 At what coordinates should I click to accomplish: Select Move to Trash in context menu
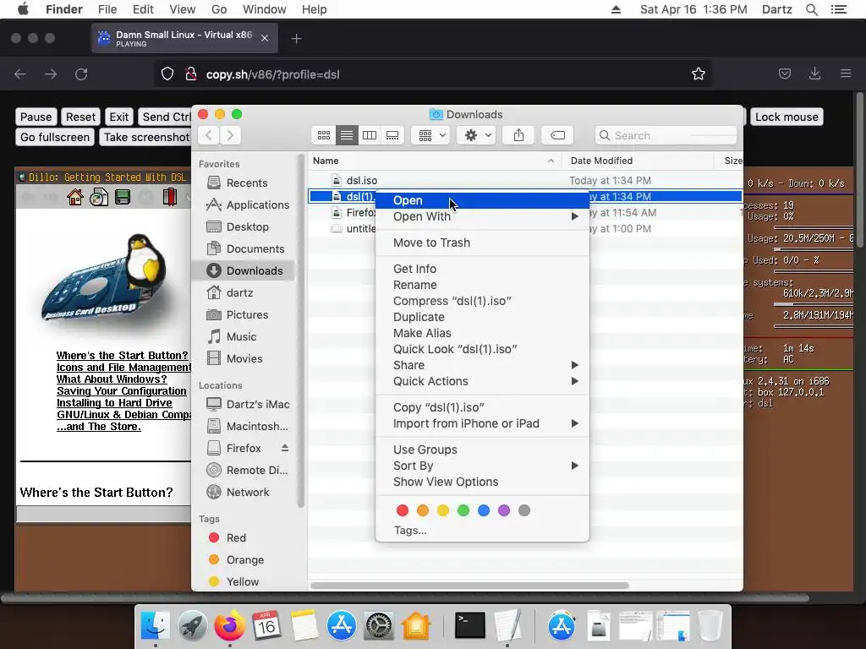[482, 243]
